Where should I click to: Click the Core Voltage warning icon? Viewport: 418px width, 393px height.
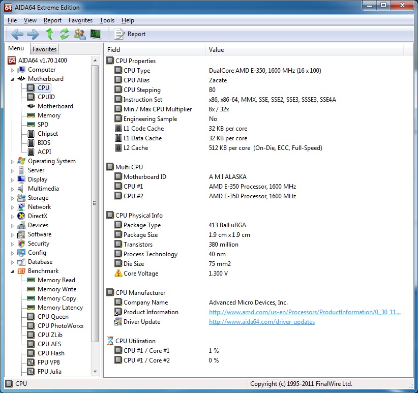click(118, 273)
